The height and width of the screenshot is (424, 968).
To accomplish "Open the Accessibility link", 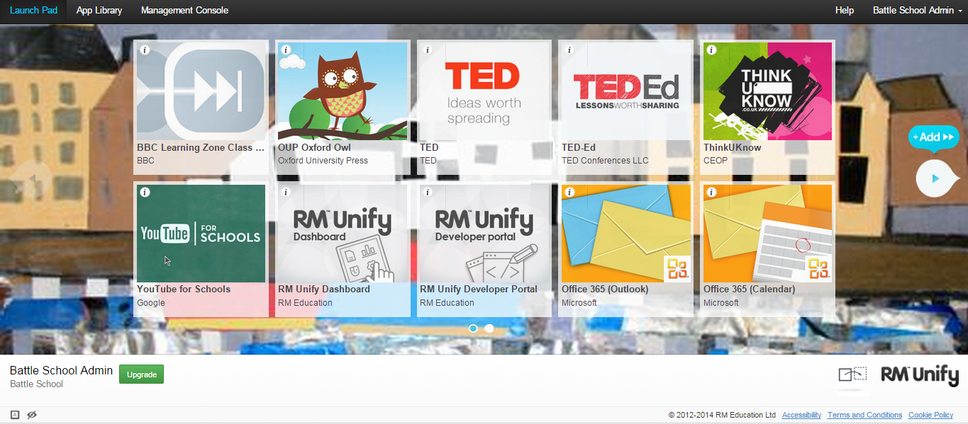I will point(801,416).
